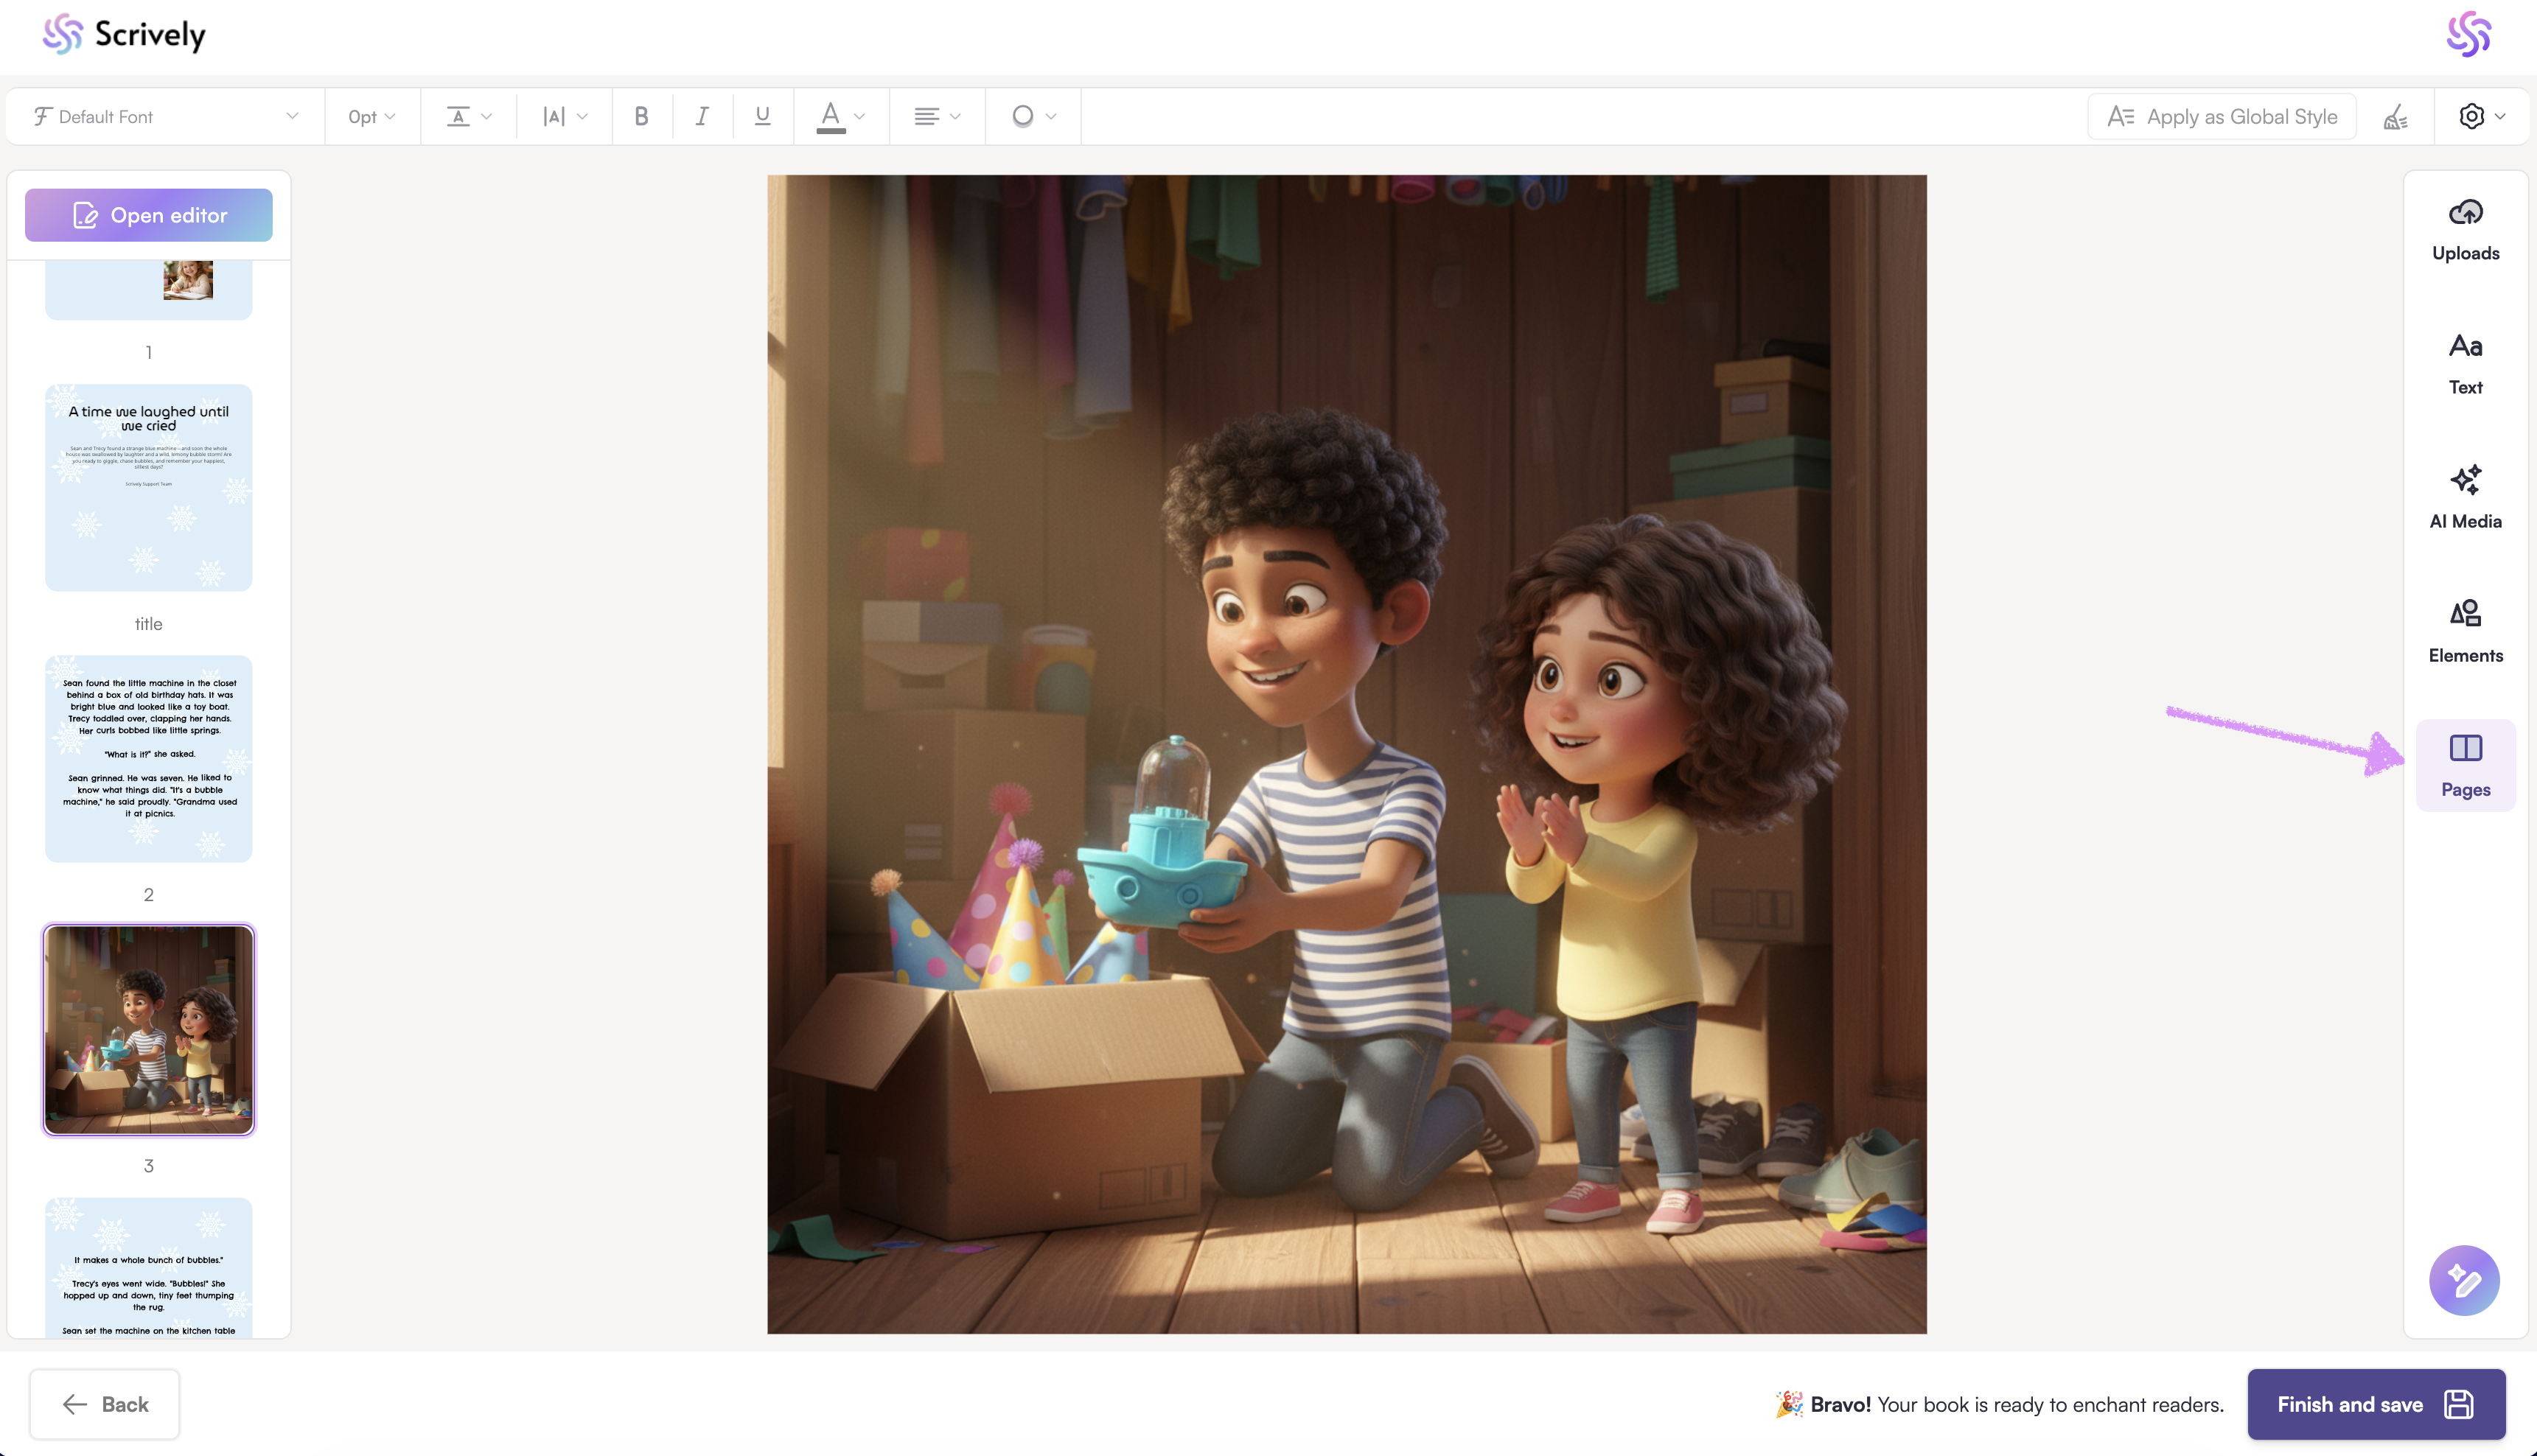Click the Scrively logo at top right
This screenshot has width=2537, height=1456.
pos(2468,35)
